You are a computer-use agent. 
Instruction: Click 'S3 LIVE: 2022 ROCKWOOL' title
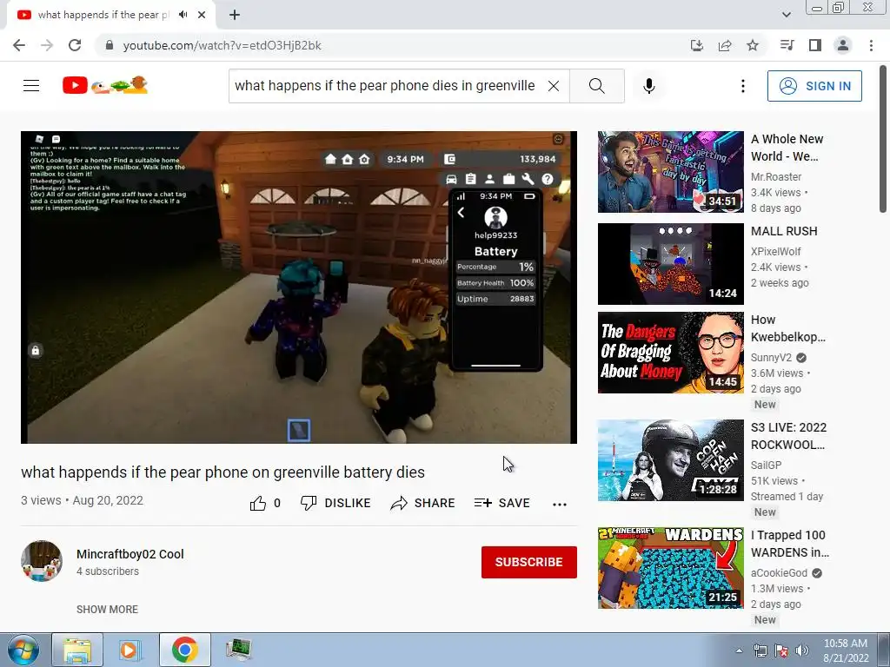tap(788, 436)
